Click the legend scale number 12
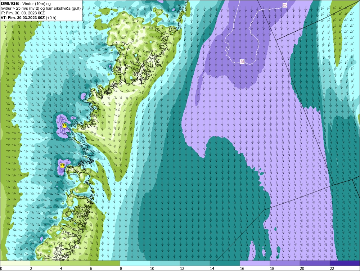This screenshot has height=271, width=360. coord(182,269)
